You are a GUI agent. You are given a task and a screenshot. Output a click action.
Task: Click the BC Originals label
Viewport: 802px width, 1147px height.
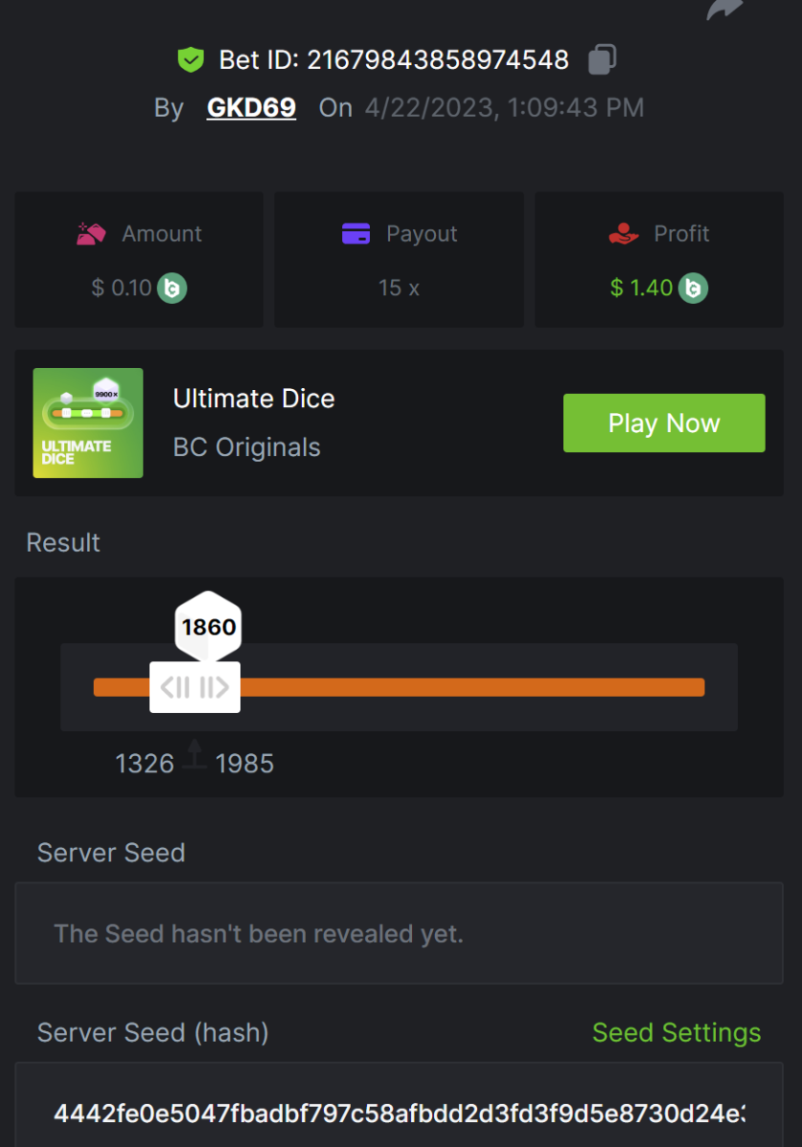click(x=247, y=447)
